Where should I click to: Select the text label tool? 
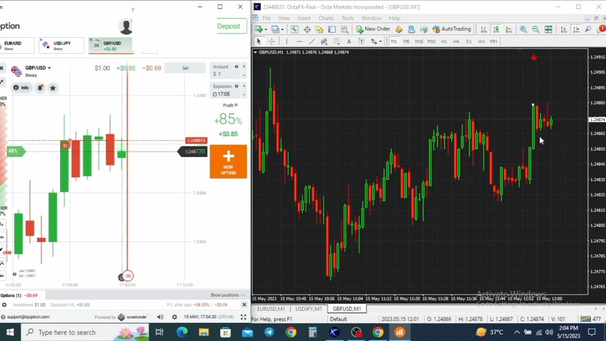coord(362,41)
